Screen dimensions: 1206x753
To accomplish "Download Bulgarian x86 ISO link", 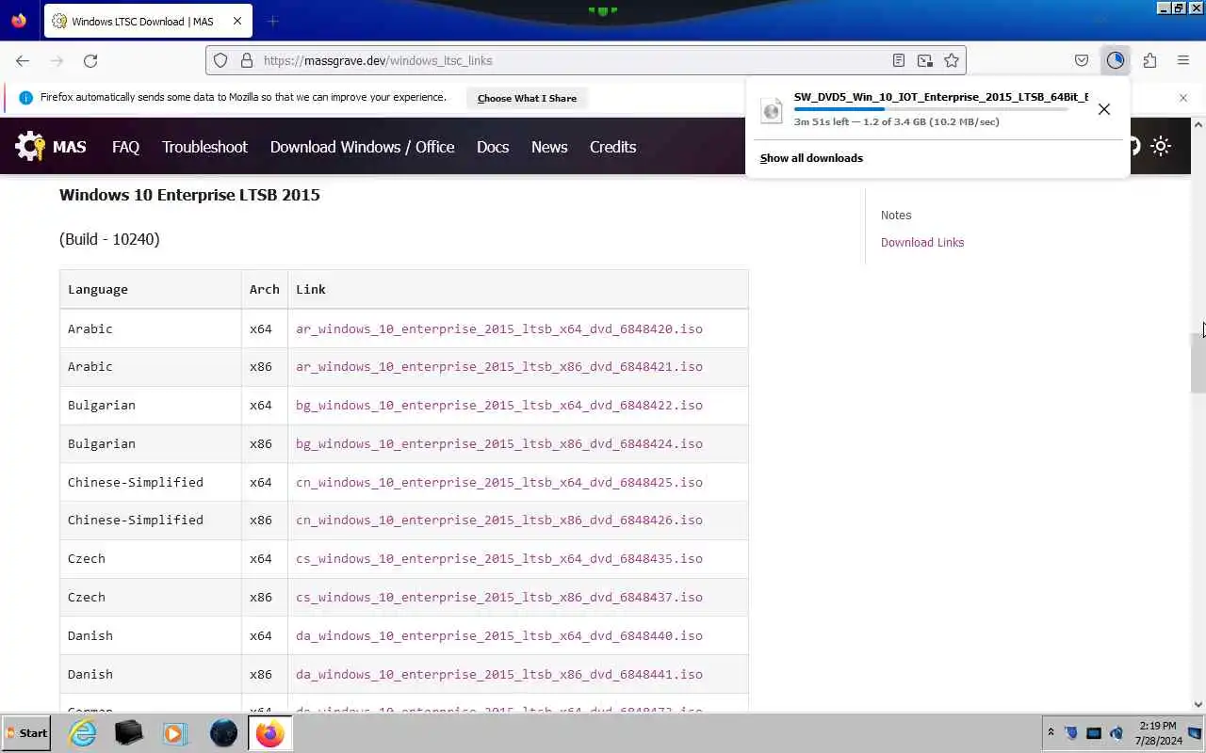I will pos(499,443).
